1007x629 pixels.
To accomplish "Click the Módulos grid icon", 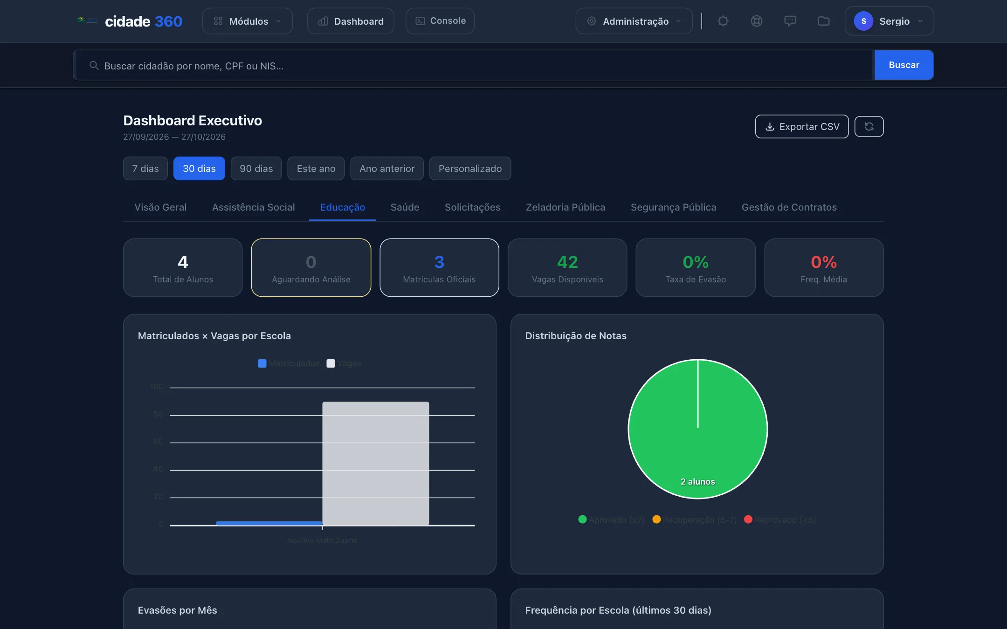I will tap(218, 21).
